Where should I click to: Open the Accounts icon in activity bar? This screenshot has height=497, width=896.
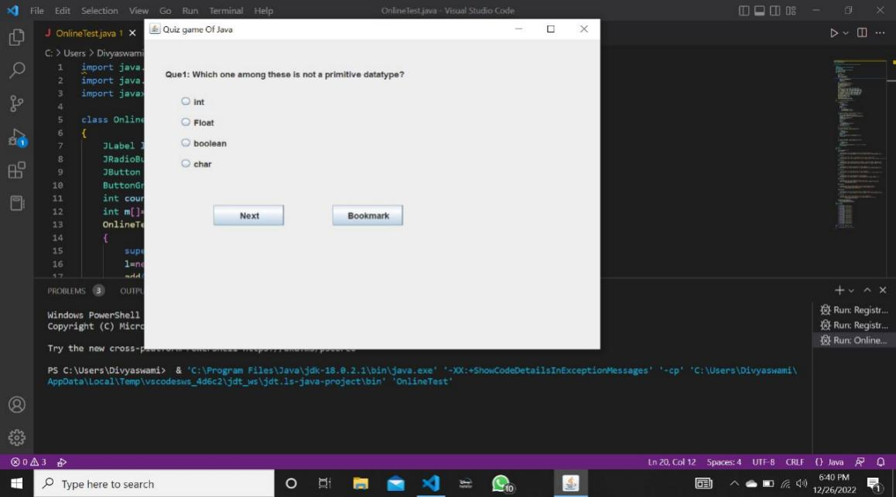[x=16, y=404]
